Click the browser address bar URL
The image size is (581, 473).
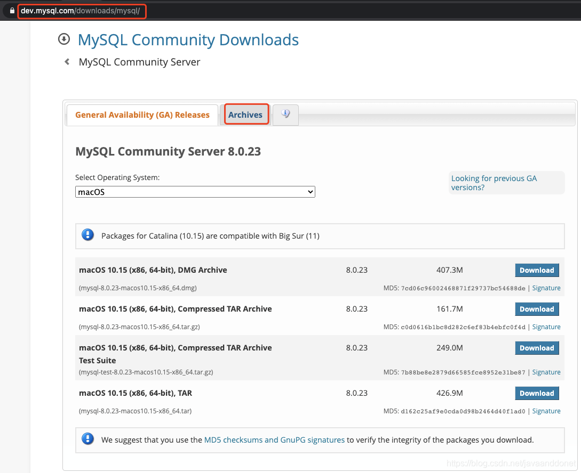[x=81, y=11]
